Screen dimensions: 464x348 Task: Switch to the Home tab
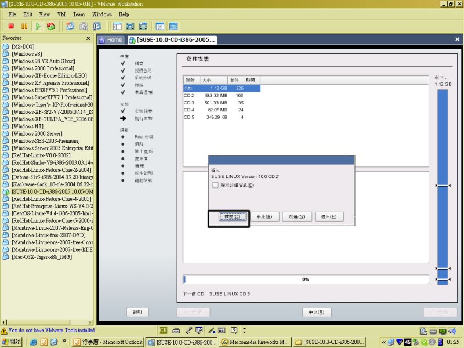pyautogui.click(x=111, y=40)
